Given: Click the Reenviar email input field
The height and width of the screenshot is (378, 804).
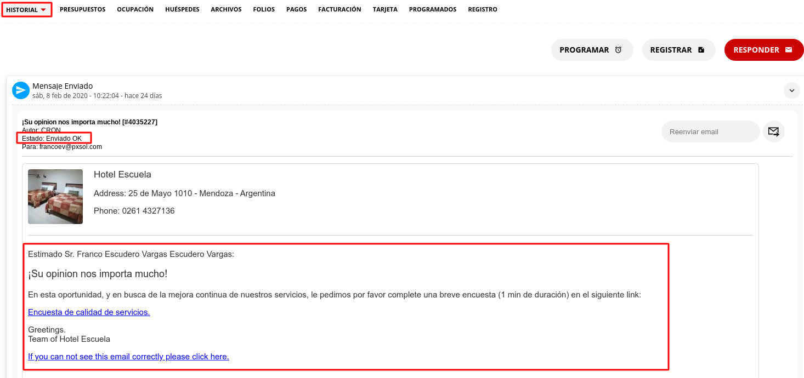Looking at the screenshot, I should (x=710, y=131).
